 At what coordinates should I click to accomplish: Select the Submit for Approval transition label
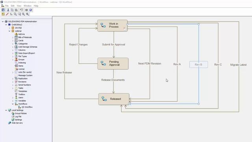pos(113,45)
